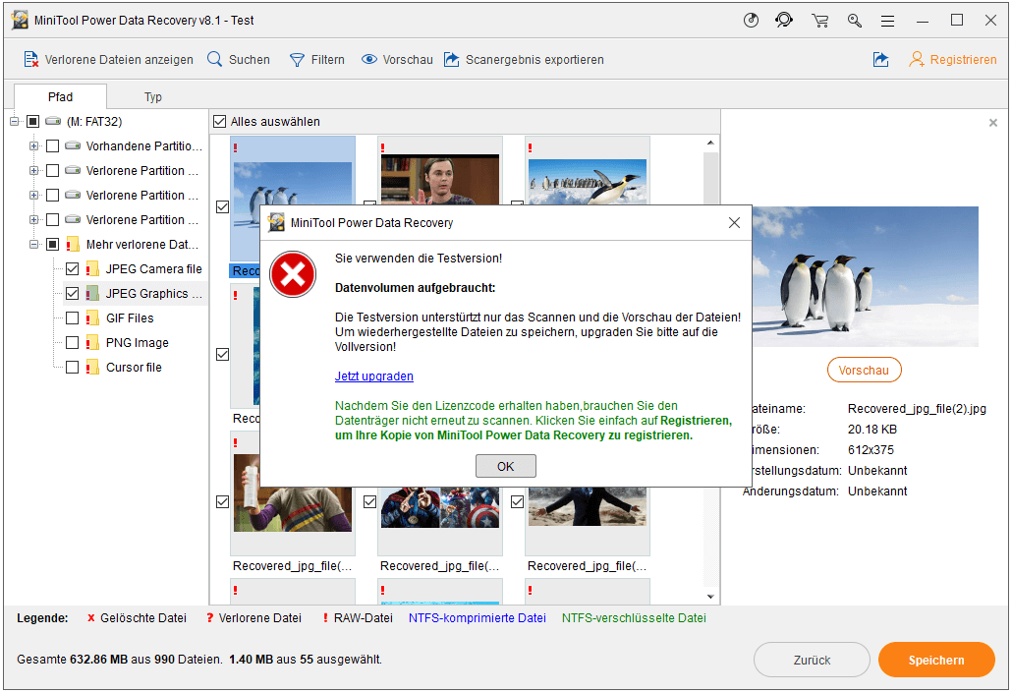Select the GIF Files folder icon

(92, 318)
